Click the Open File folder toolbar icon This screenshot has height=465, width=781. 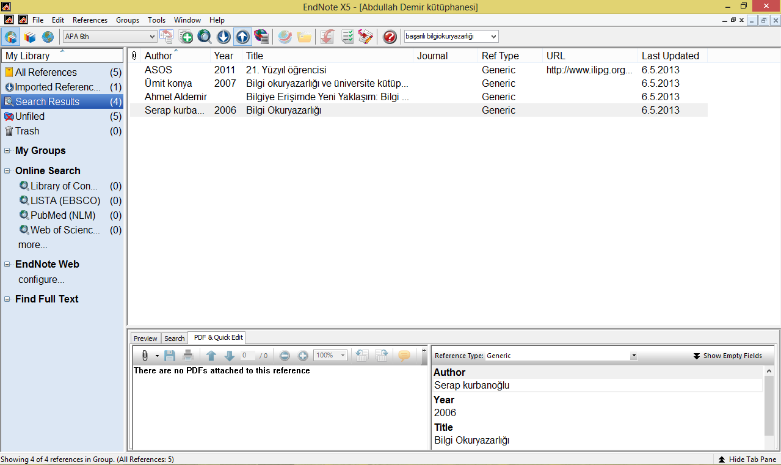(303, 37)
